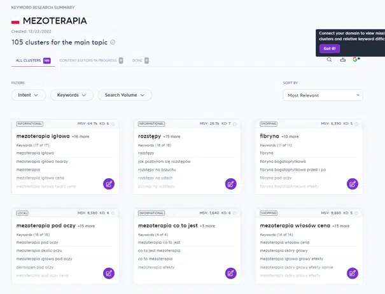Open editor for mezoterapia pod oczy cluster
The image size is (385, 294).
(x=109, y=273)
